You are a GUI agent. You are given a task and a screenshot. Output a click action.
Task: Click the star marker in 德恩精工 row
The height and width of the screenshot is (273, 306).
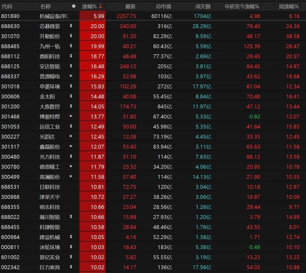[x=71, y=166]
